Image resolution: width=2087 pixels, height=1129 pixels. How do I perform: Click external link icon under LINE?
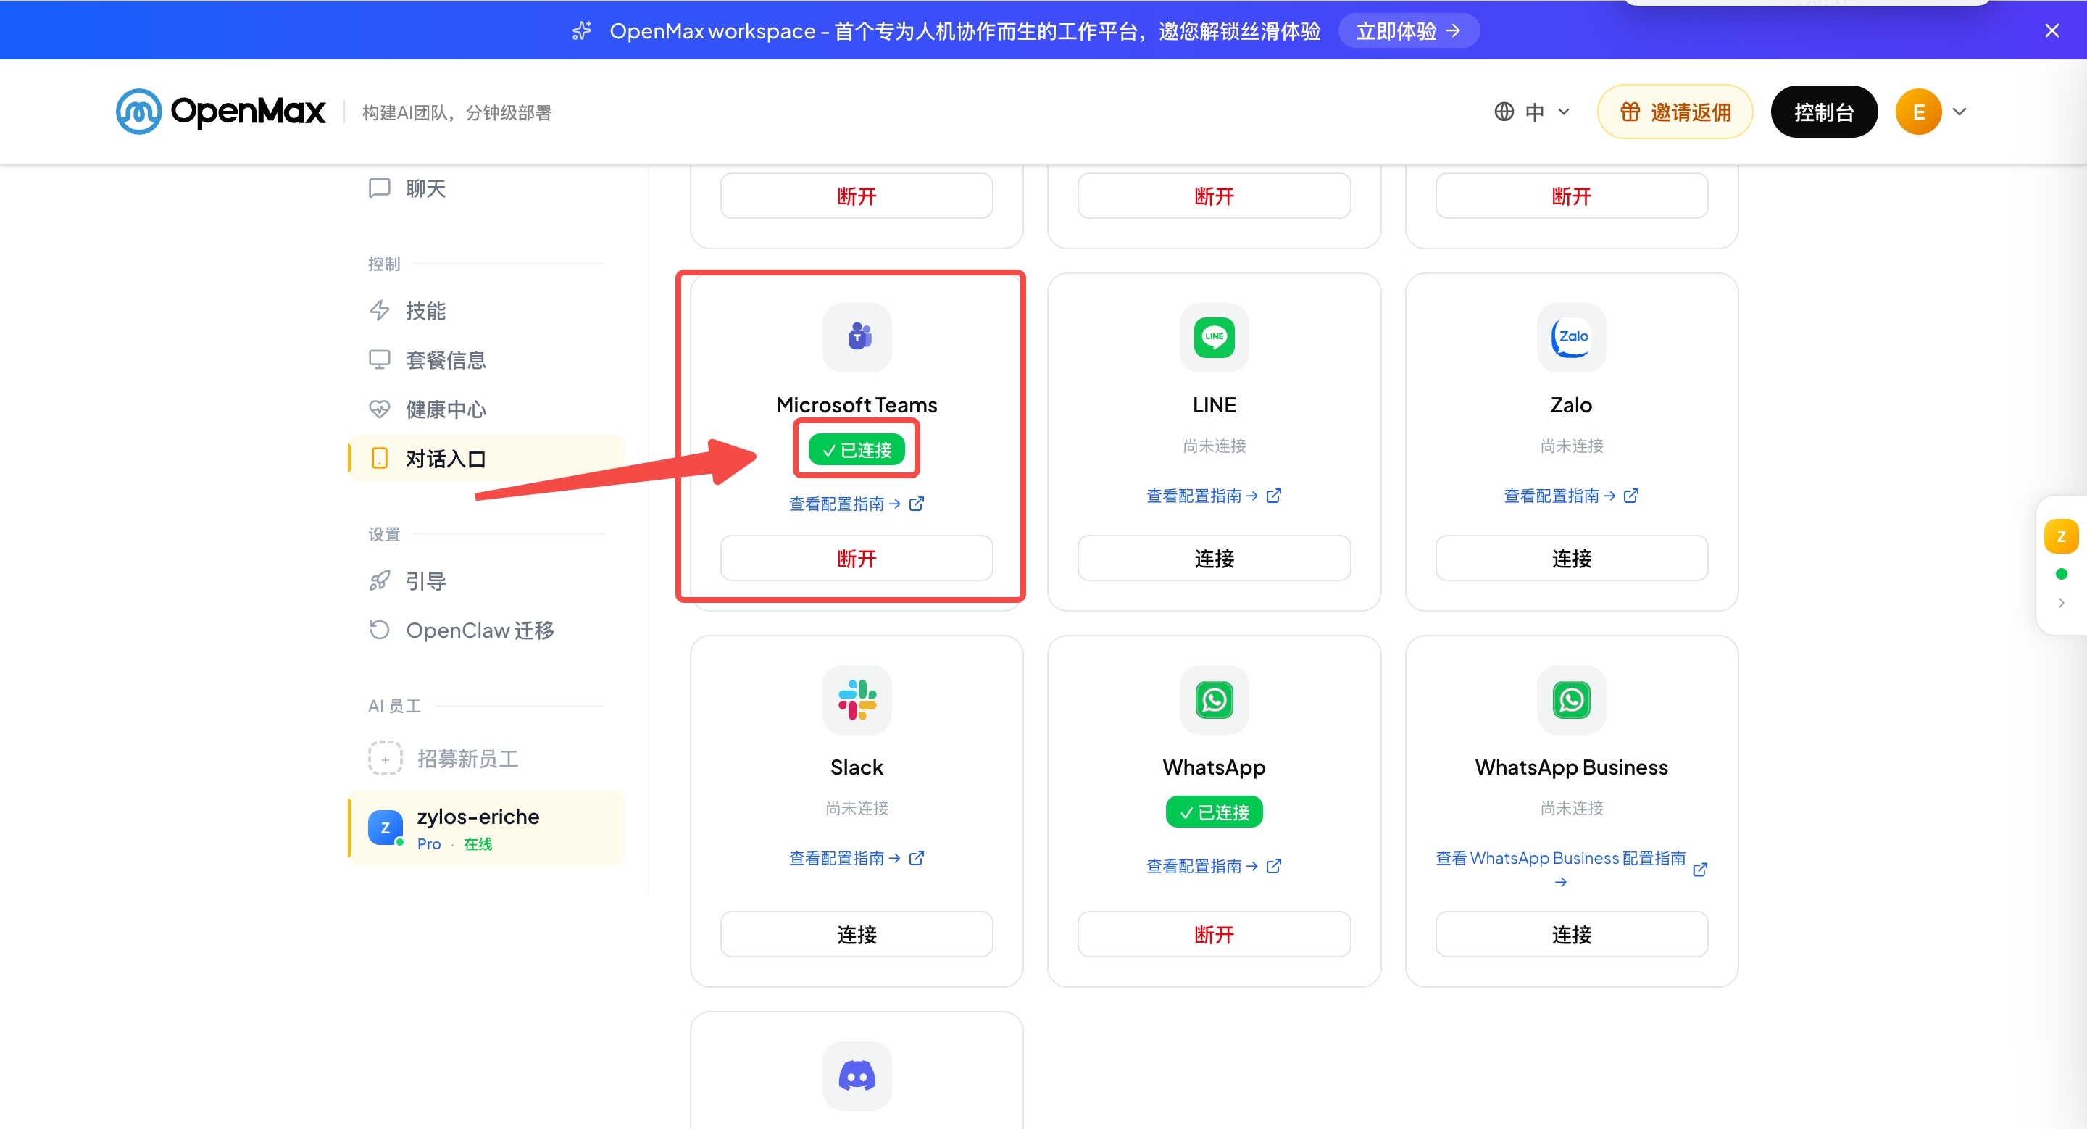tap(1274, 496)
